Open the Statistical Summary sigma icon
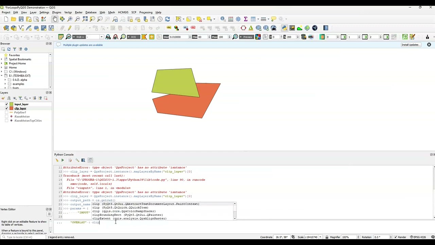Image resolution: width=435 pixels, height=245 pixels. pos(245,19)
